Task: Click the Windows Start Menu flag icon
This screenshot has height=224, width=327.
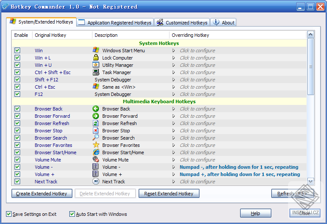Action: [96, 50]
